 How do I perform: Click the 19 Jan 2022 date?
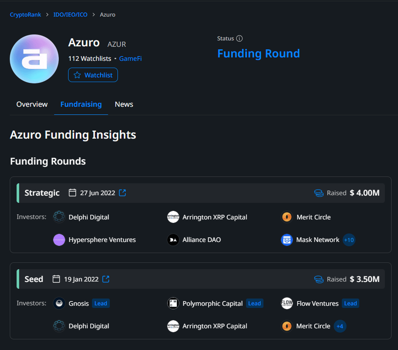point(81,279)
